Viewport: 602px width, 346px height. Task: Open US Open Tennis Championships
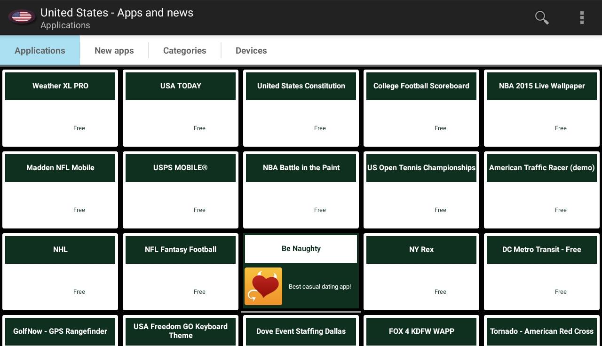[421, 190]
